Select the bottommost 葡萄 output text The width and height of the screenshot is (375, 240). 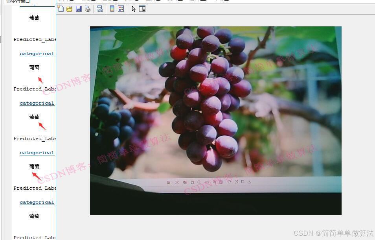tap(34, 216)
